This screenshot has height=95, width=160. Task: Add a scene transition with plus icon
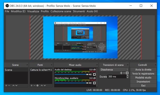[121, 73]
